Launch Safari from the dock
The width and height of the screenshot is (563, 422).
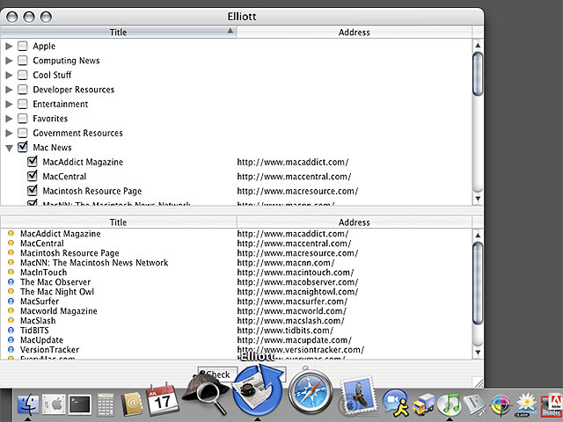[x=311, y=392]
